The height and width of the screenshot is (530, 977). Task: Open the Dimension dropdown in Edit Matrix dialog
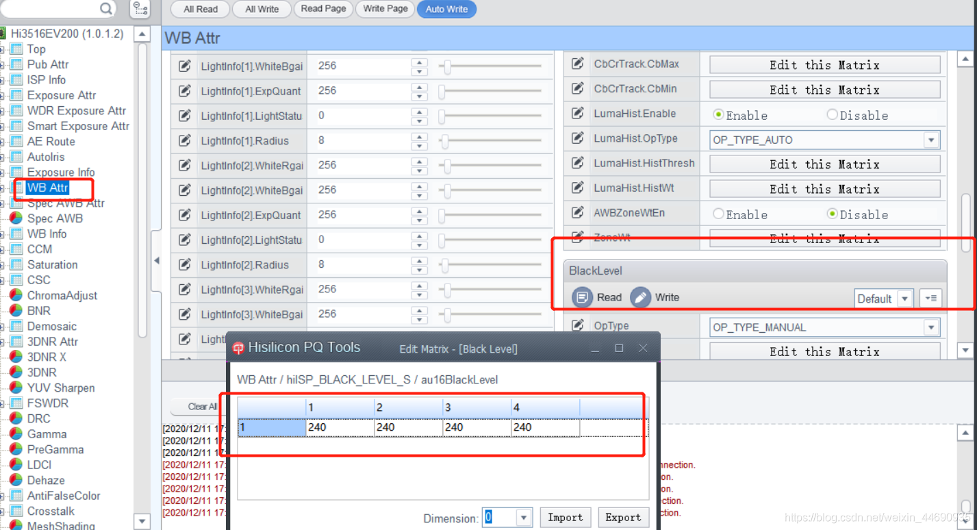click(524, 518)
